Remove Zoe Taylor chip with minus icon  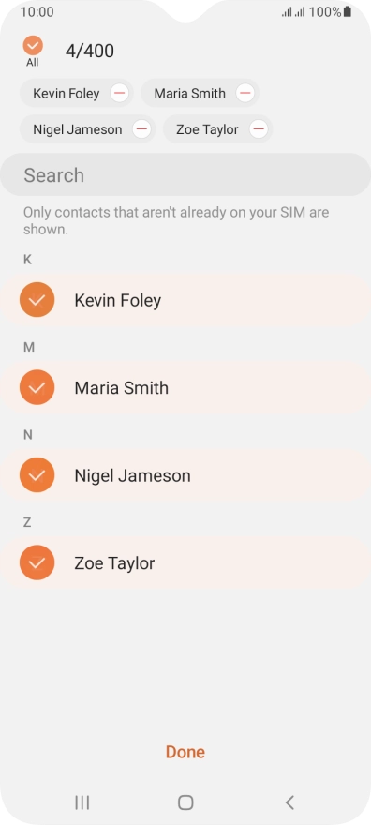(259, 129)
